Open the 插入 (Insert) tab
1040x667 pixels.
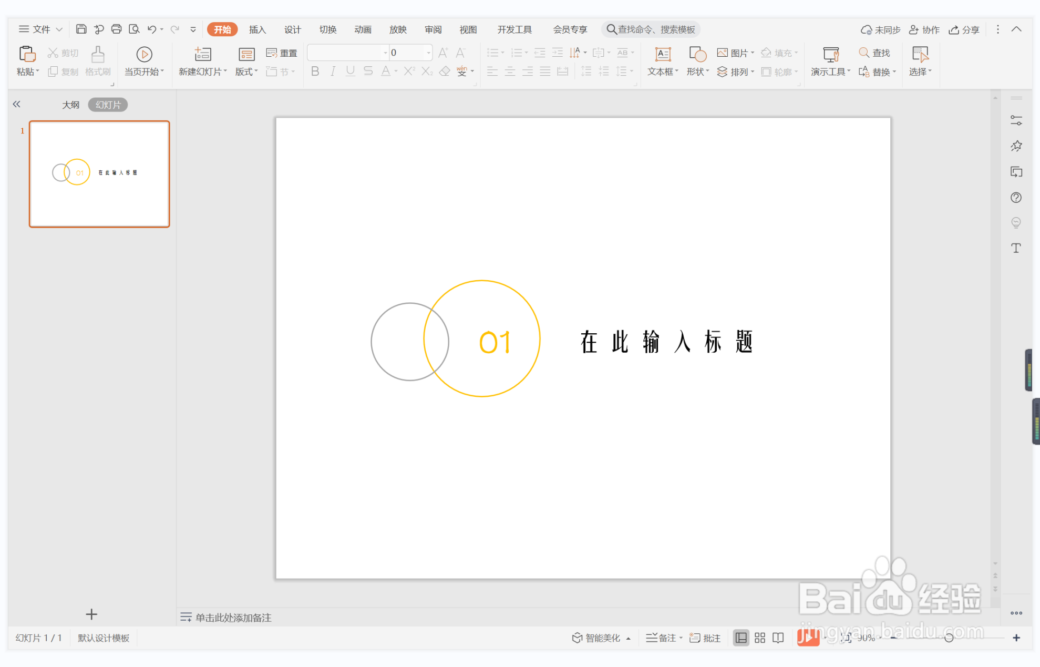tap(258, 29)
